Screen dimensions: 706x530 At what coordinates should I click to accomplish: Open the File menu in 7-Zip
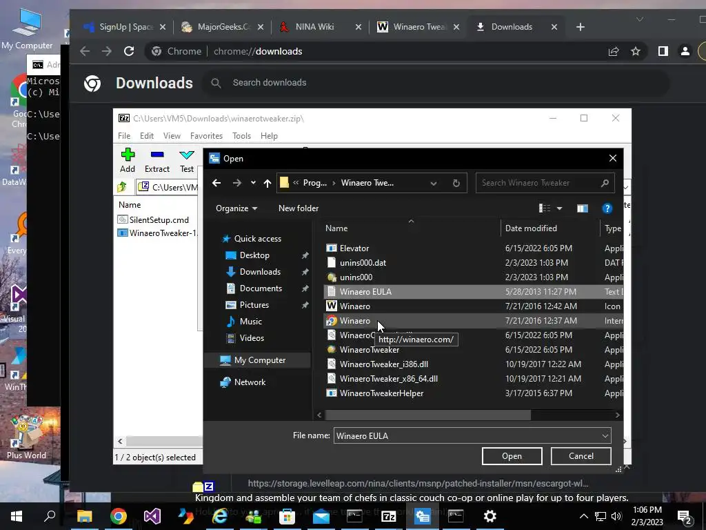(124, 136)
